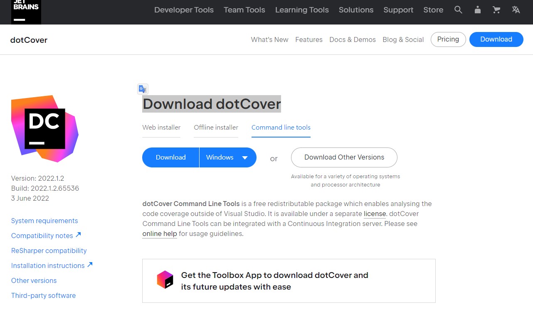Screen dimensions: 533x317
Task: Click the Toolbox App cube icon
Action: (165, 280)
